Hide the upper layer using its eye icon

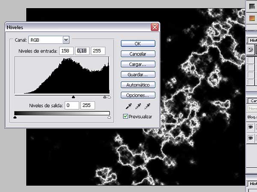pos(250,127)
